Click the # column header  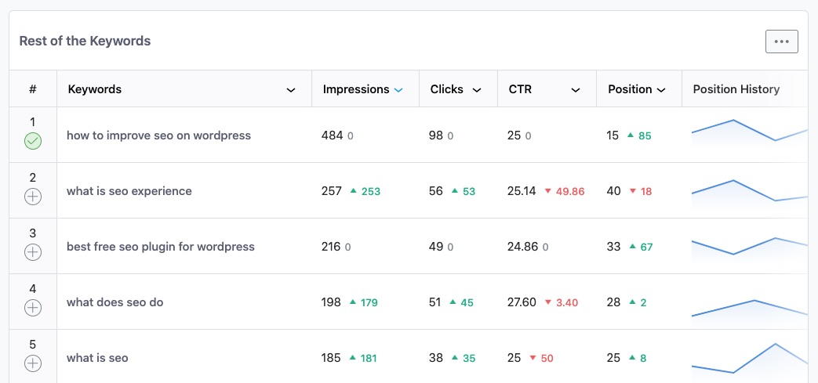point(33,89)
